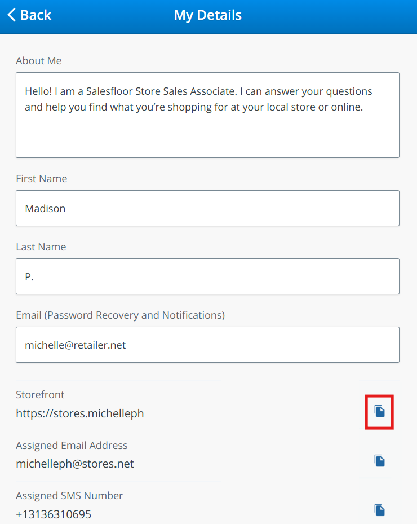The height and width of the screenshot is (524, 417).
Task: Click the "Email (Password Recovery and Notifications)" label
Action: (120, 315)
